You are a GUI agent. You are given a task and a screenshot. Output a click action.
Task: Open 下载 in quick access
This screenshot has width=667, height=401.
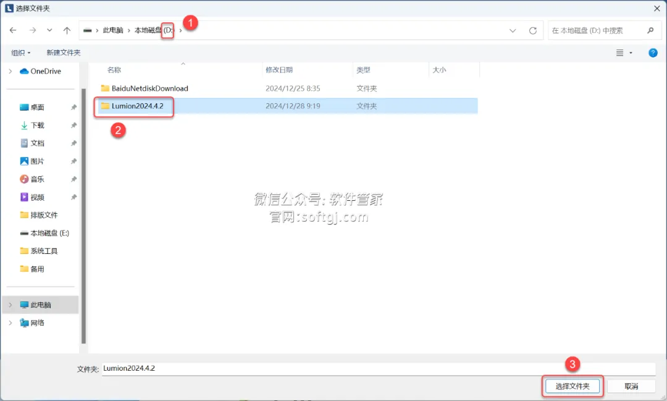click(x=32, y=125)
